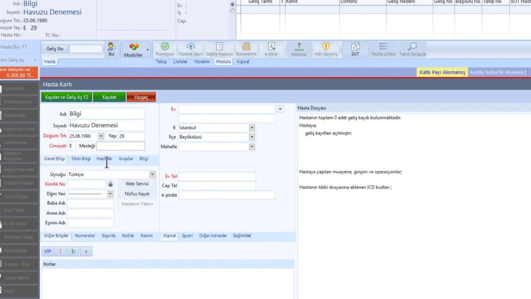Image resolution: width=531 pixels, height=299 pixels.
Task: Open the Doğum Trh date dropdown
Action: tap(101, 136)
